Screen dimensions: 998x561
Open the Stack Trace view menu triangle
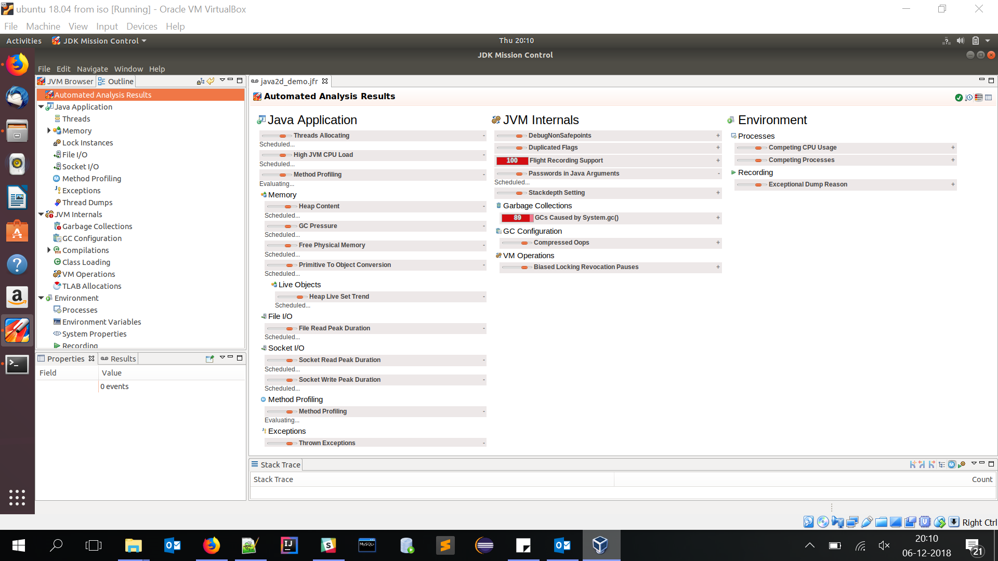pos(974,463)
